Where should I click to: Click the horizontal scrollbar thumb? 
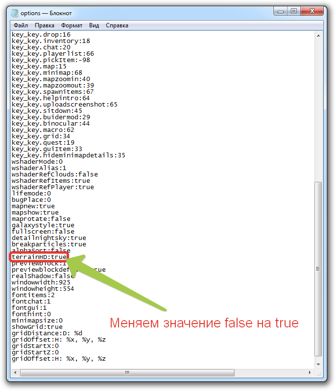pos(126,373)
